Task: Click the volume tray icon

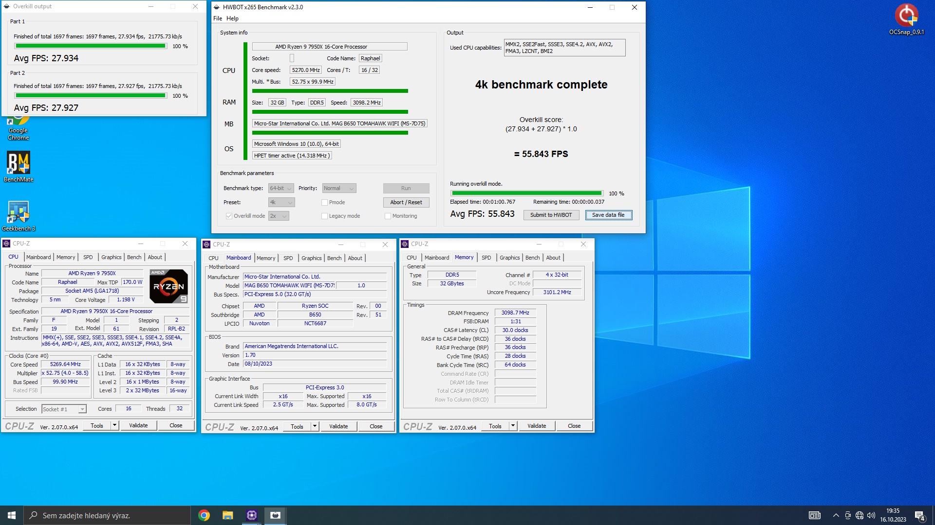Action: tap(871, 515)
